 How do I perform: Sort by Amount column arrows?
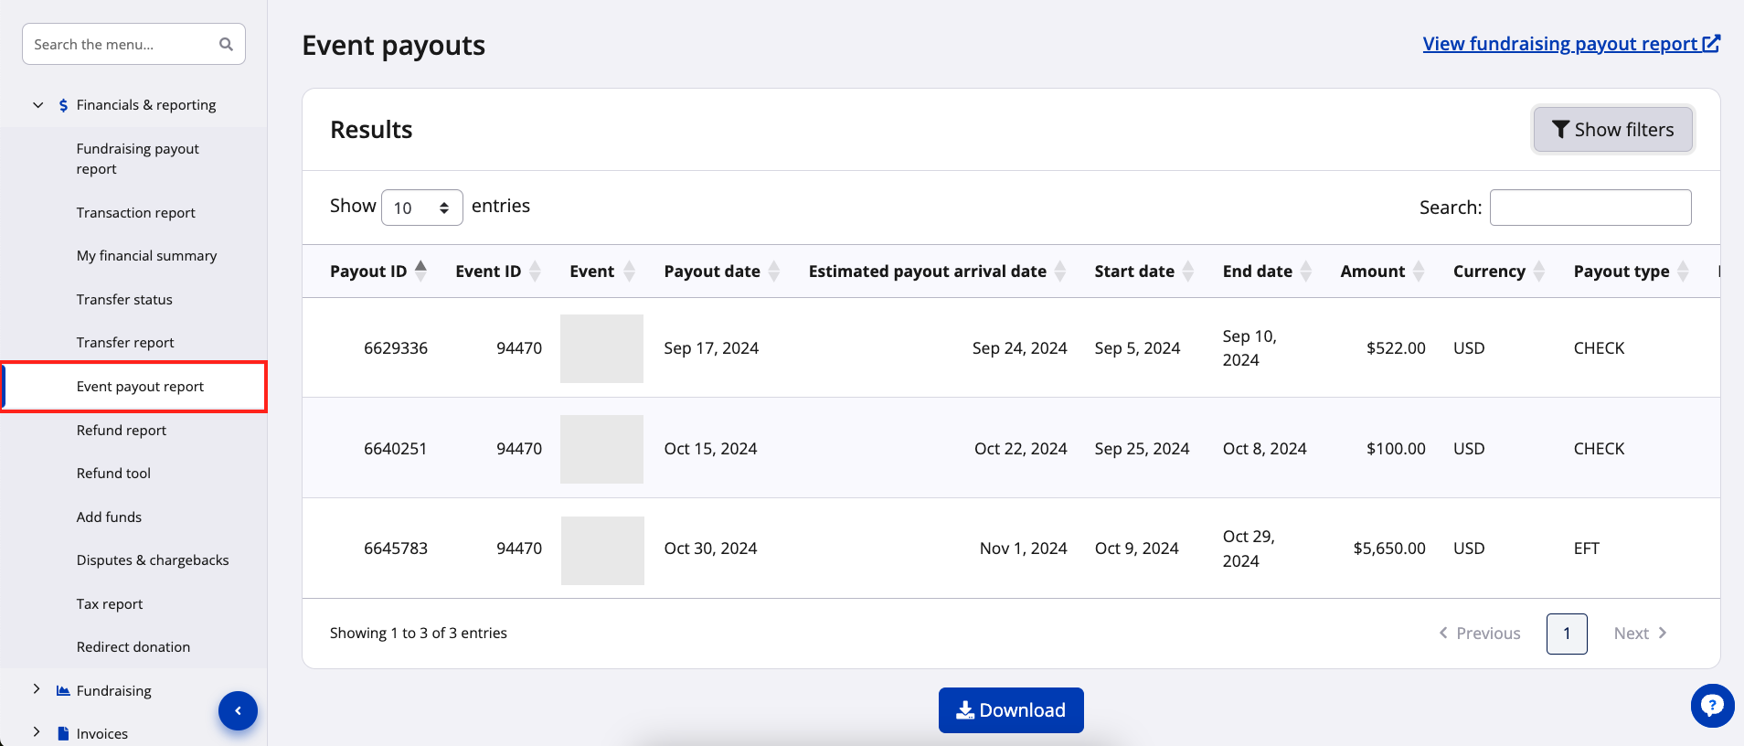[x=1419, y=271]
